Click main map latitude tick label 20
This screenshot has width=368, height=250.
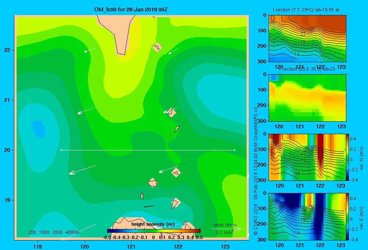(x=7, y=150)
